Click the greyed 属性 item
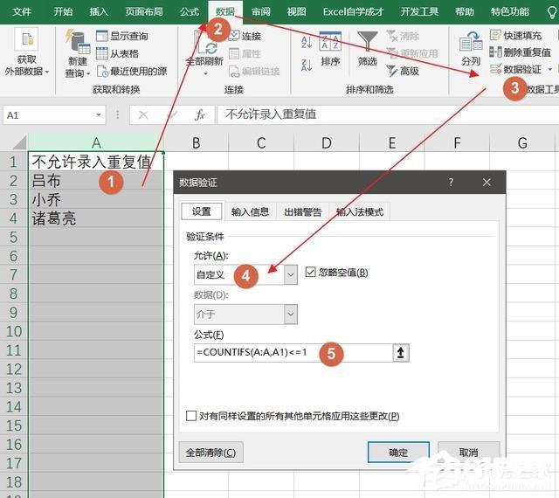Viewport: 559px width, 498px height. pos(245,54)
